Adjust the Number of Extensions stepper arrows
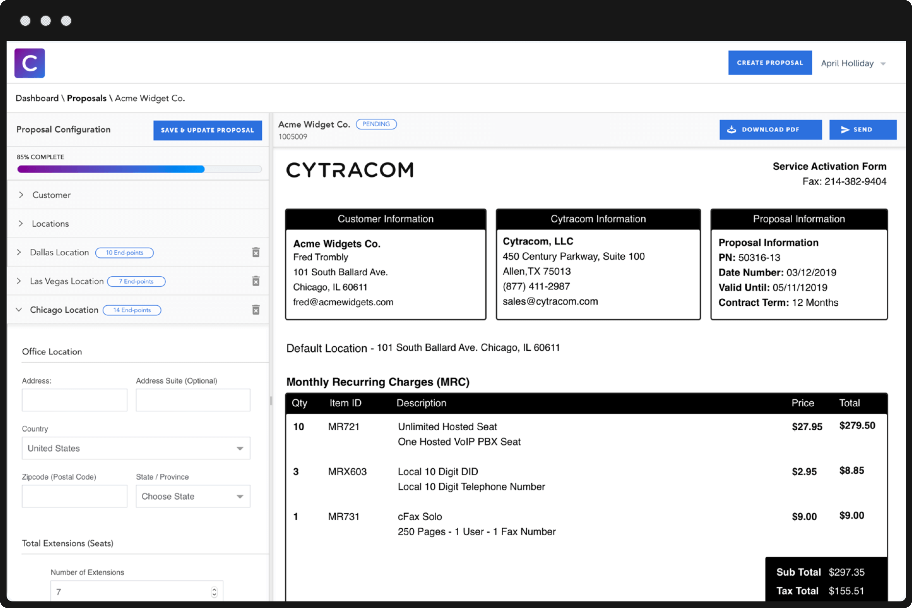 click(214, 592)
